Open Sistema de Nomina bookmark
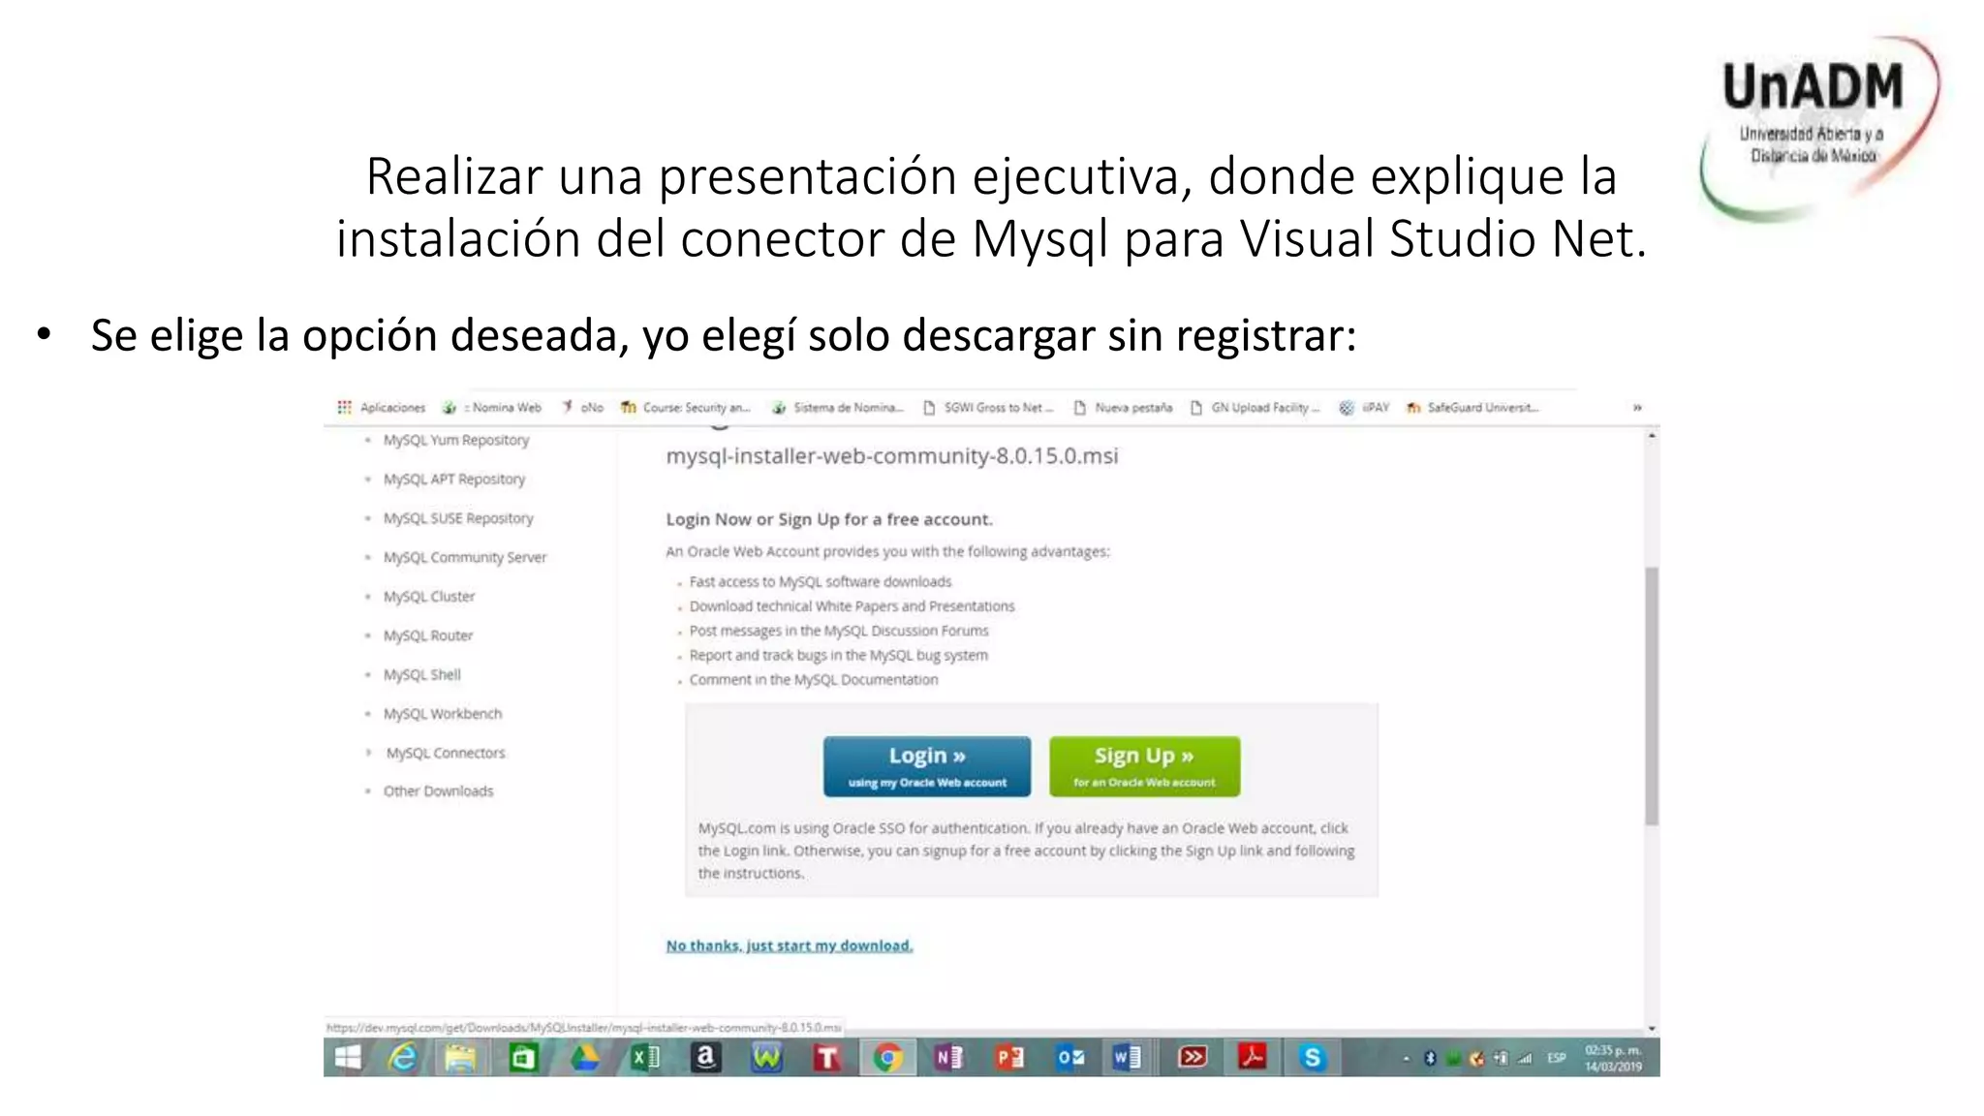This screenshot has width=1984, height=1116. point(838,408)
